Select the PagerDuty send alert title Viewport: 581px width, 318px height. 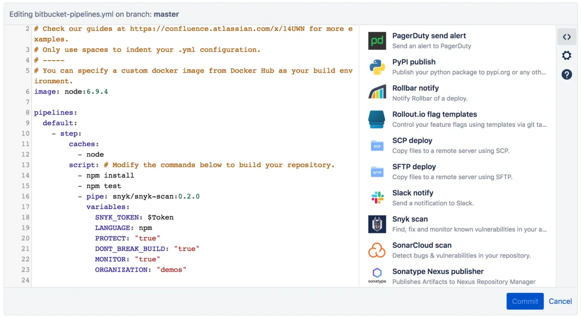pyautogui.click(x=429, y=36)
